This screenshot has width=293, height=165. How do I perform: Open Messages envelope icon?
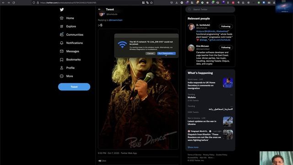click(62, 51)
